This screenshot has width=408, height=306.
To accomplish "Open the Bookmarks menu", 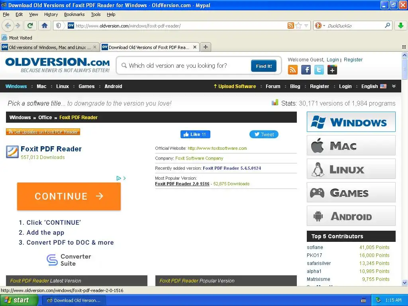I will 74,14.
